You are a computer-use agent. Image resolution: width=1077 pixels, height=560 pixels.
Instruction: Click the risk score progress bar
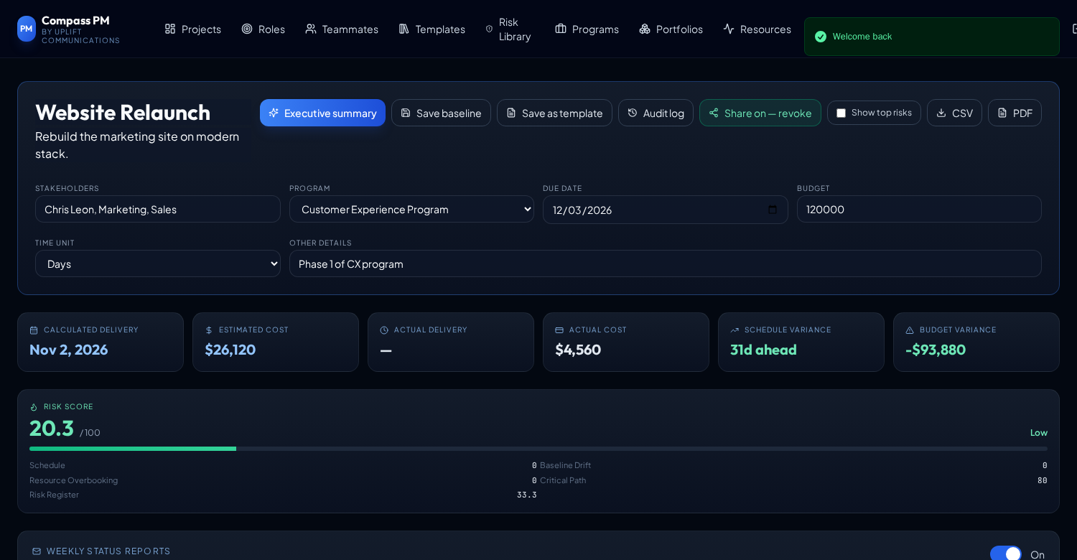click(x=538, y=449)
